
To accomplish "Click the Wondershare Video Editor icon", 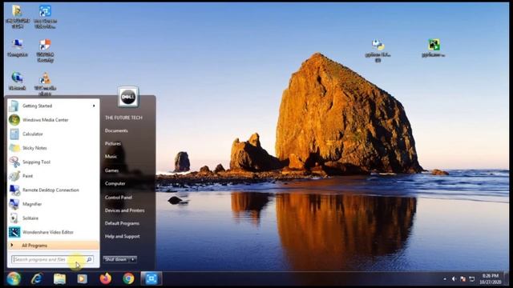I will coord(14,232).
